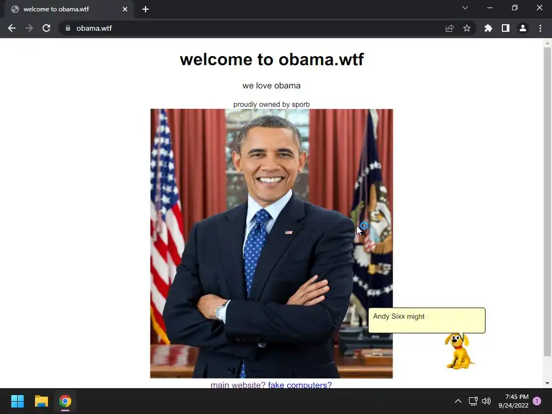This screenshot has width=552, height=414.
Task: Follow the 'main website?' link
Action: (238, 384)
